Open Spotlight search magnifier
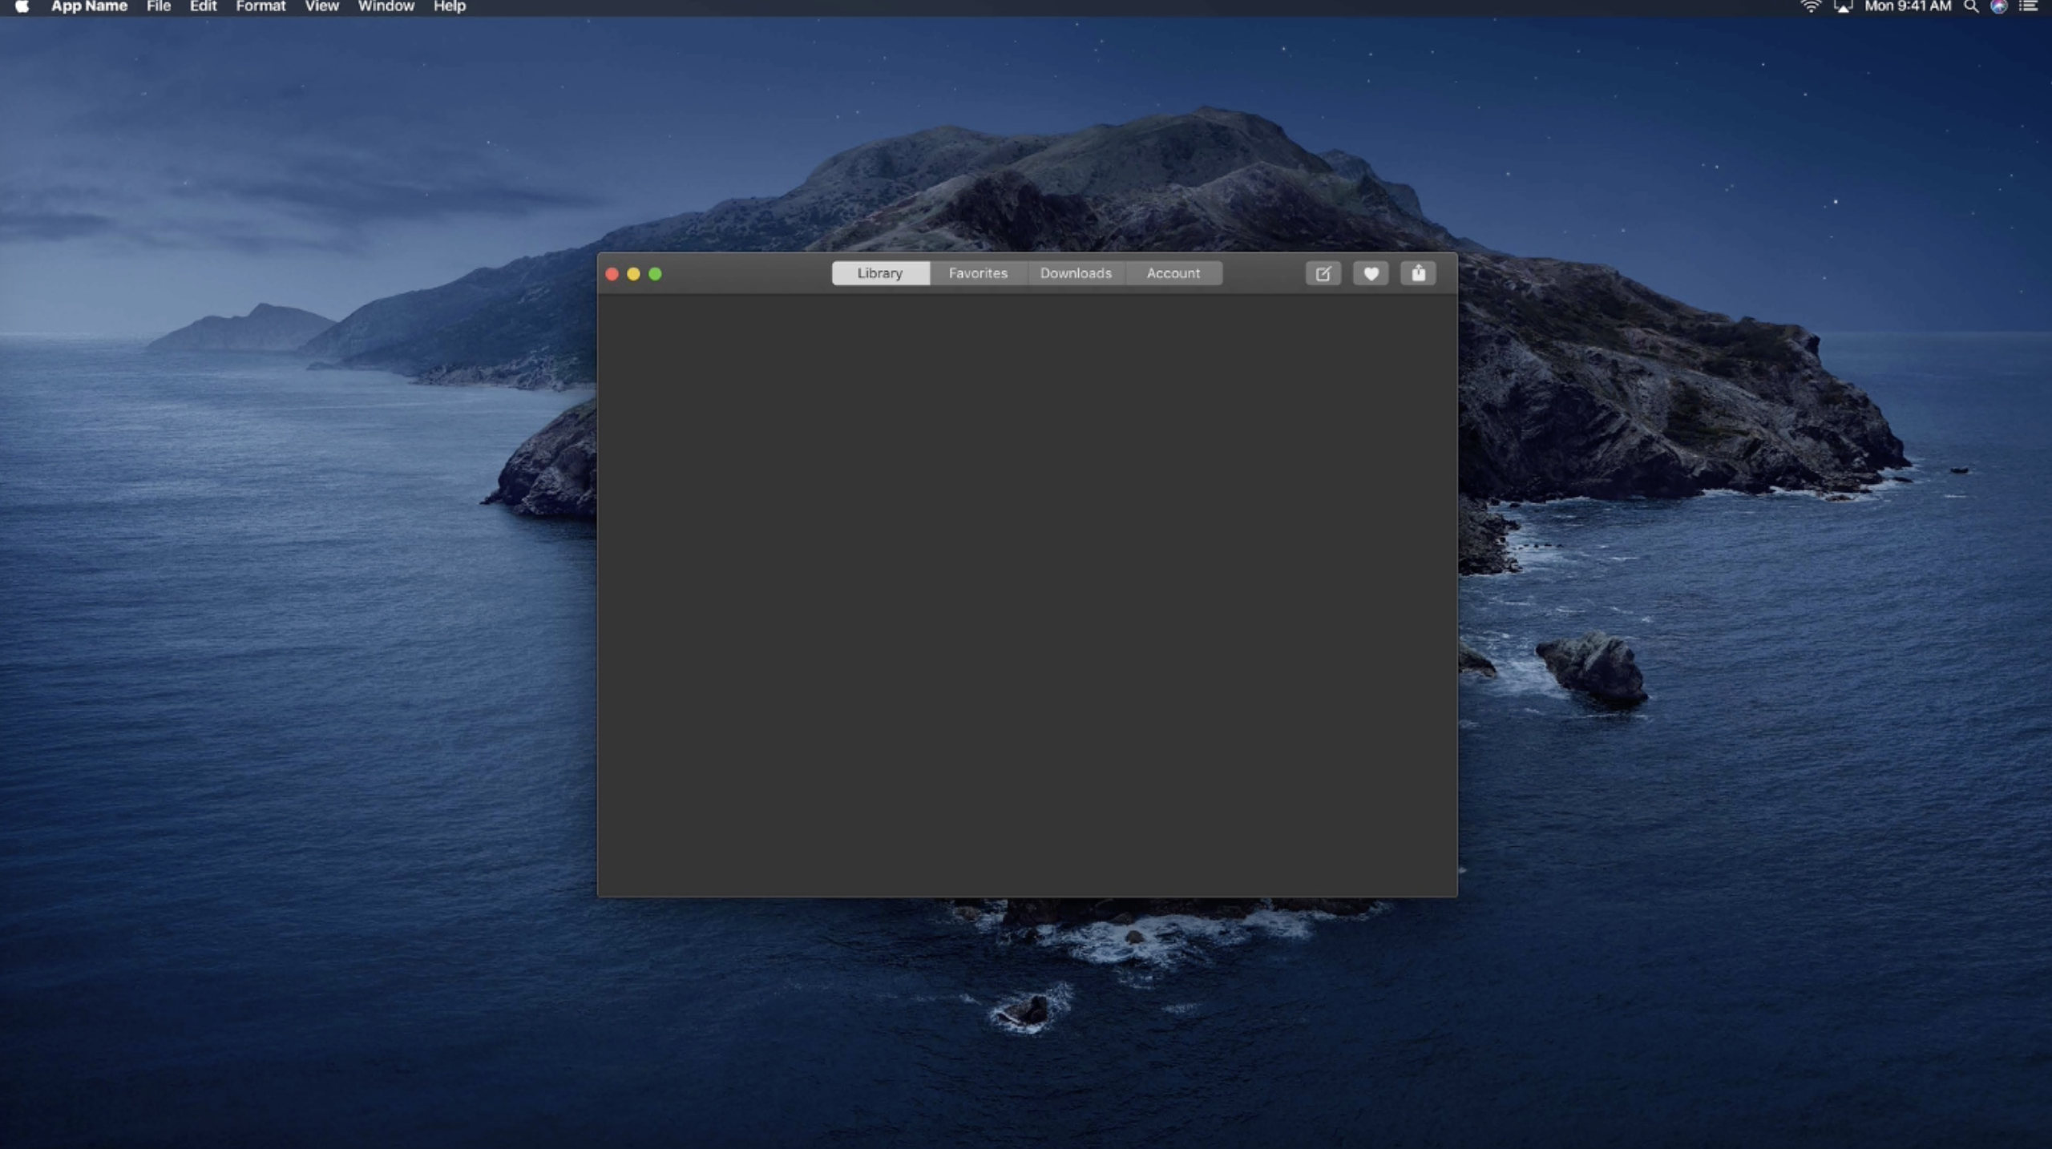Viewport: 2052px width, 1149px height. pyautogui.click(x=1970, y=6)
